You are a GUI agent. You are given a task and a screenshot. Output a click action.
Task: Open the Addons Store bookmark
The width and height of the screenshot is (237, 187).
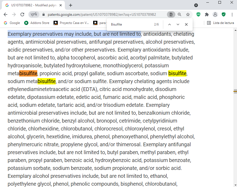coord(37,23)
